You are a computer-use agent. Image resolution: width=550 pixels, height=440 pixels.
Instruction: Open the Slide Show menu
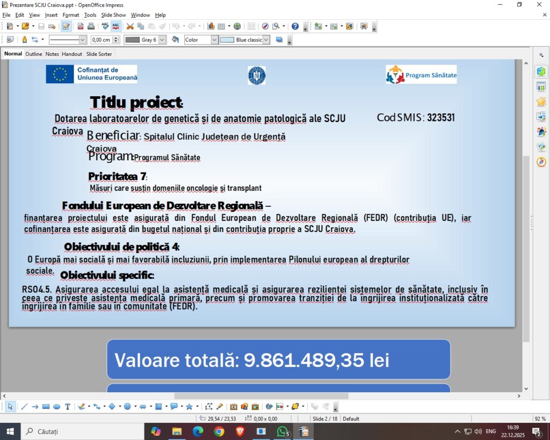click(113, 15)
